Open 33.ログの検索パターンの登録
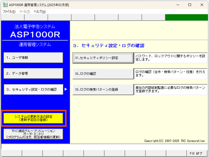The width and height of the screenshot is (209, 157). (x=103, y=89)
